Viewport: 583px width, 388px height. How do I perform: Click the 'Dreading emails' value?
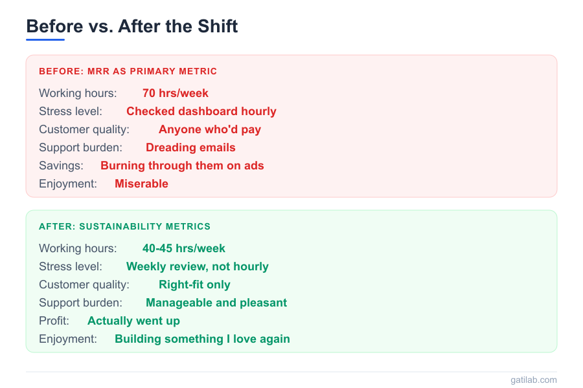point(190,147)
